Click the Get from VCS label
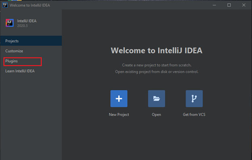252x160 pixels. click(x=194, y=114)
